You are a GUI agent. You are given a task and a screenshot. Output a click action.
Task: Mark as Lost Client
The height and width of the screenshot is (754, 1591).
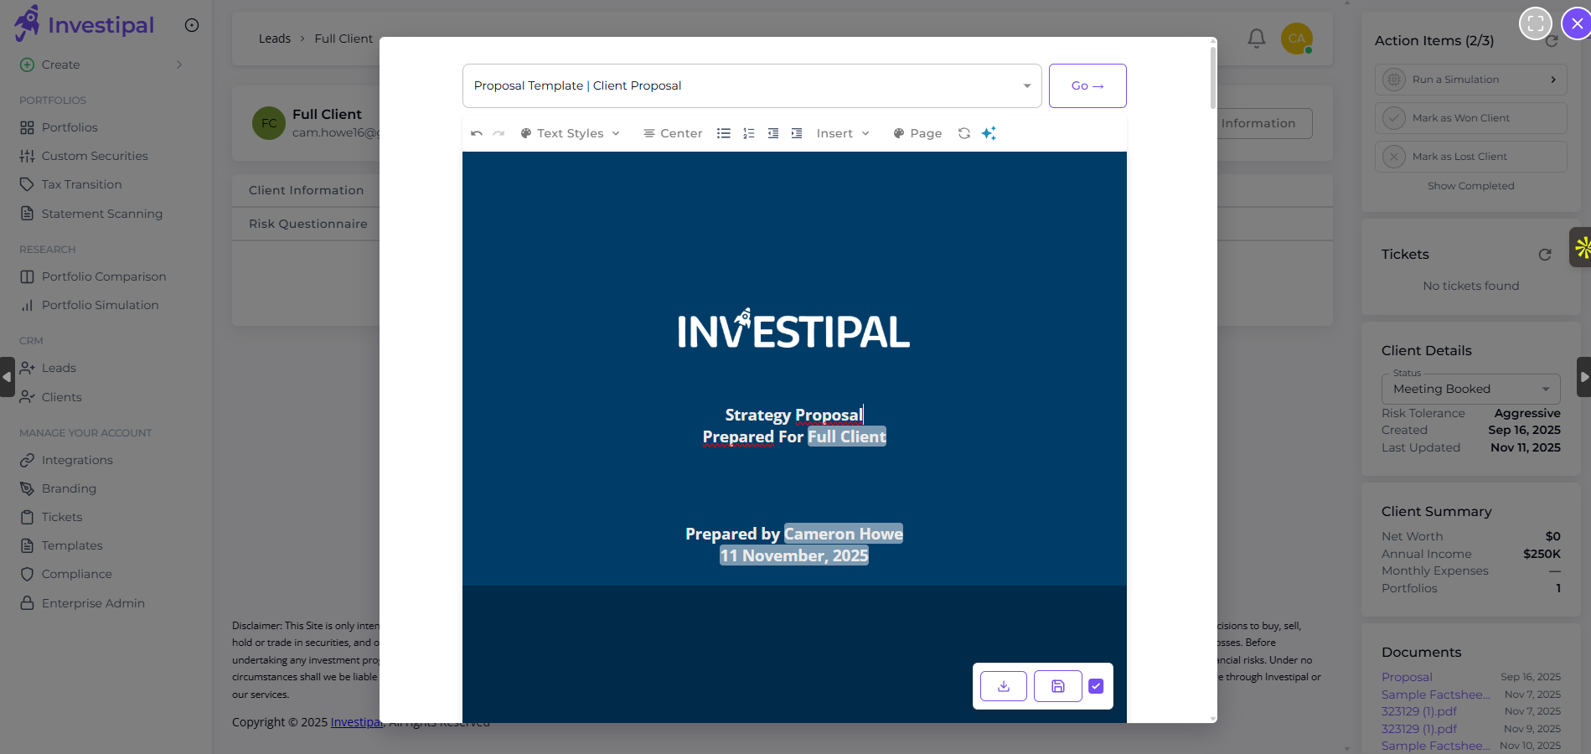(1470, 156)
